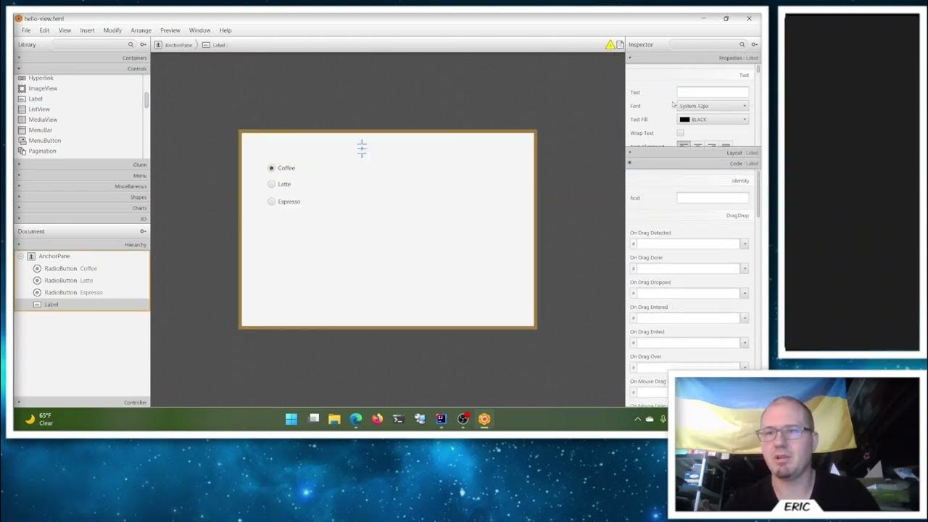Open the File menu

click(26, 30)
